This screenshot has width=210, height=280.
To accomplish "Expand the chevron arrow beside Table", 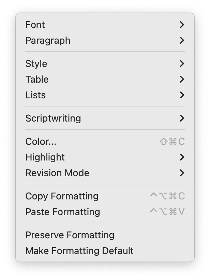I will [182, 80].
